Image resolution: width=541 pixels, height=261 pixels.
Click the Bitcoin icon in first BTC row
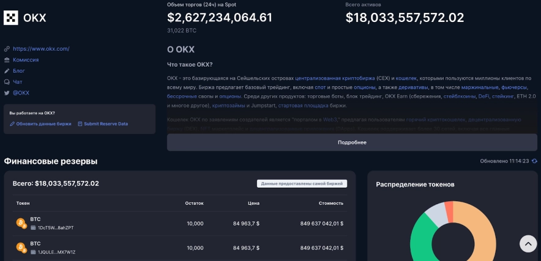pos(20,223)
